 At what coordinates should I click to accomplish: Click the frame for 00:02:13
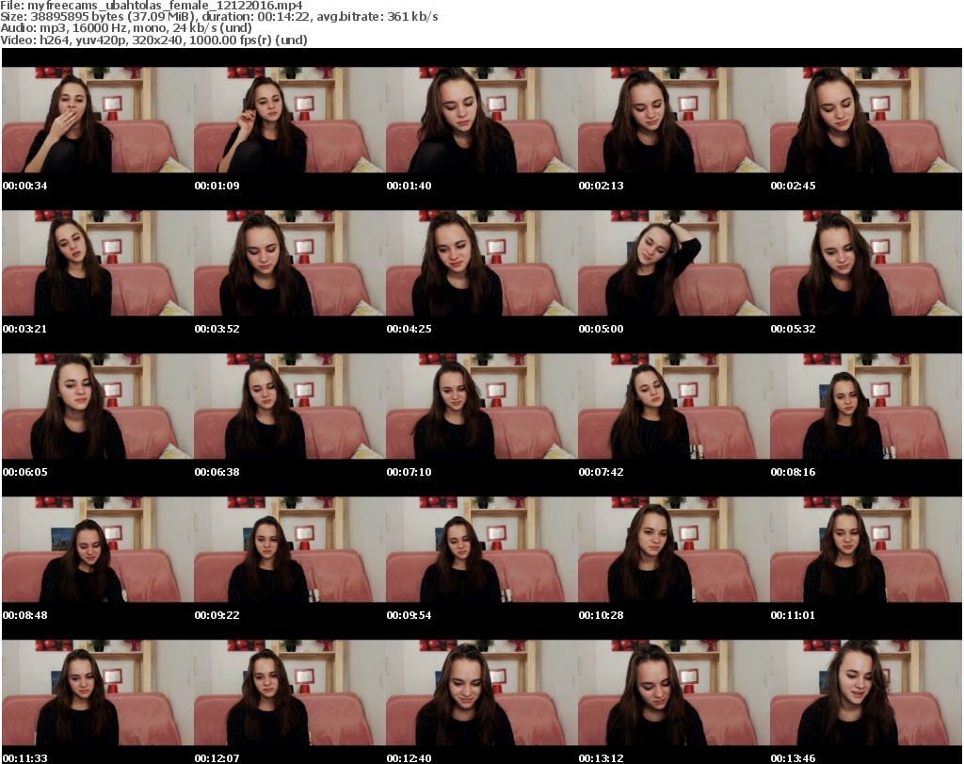pos(673,120)
